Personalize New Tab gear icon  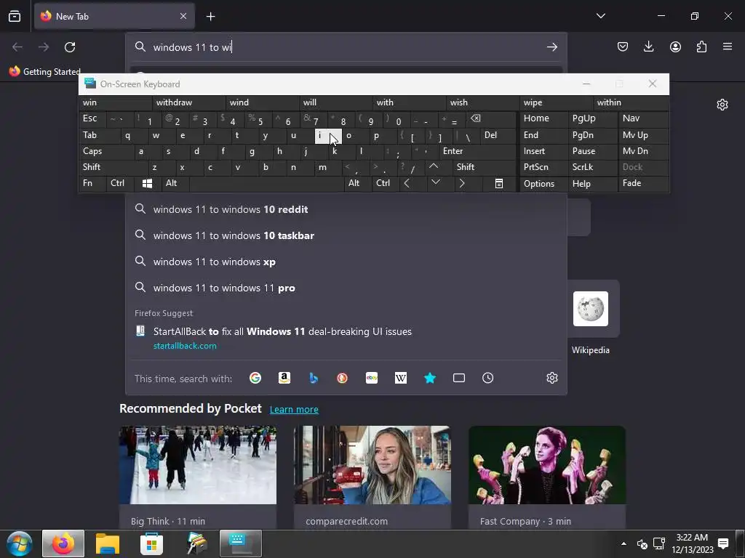(x=722, y=105)
